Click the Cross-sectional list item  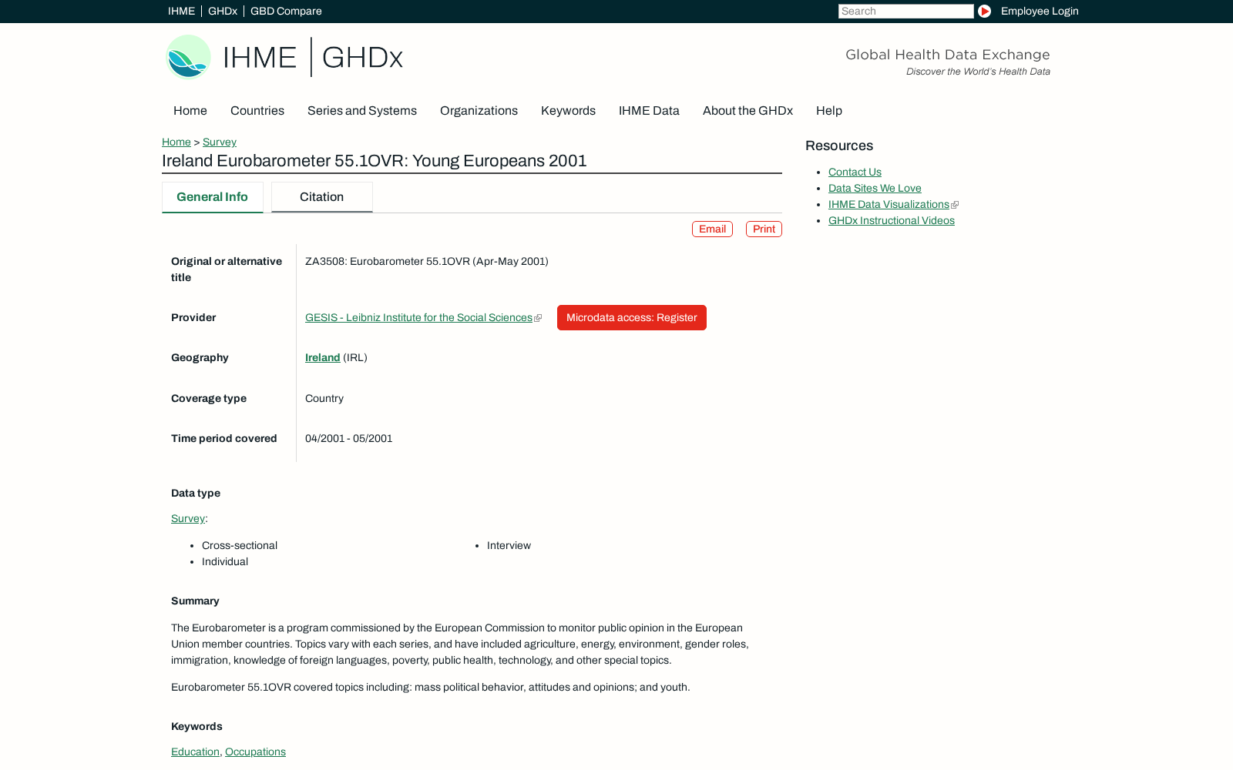coord(240,546)
